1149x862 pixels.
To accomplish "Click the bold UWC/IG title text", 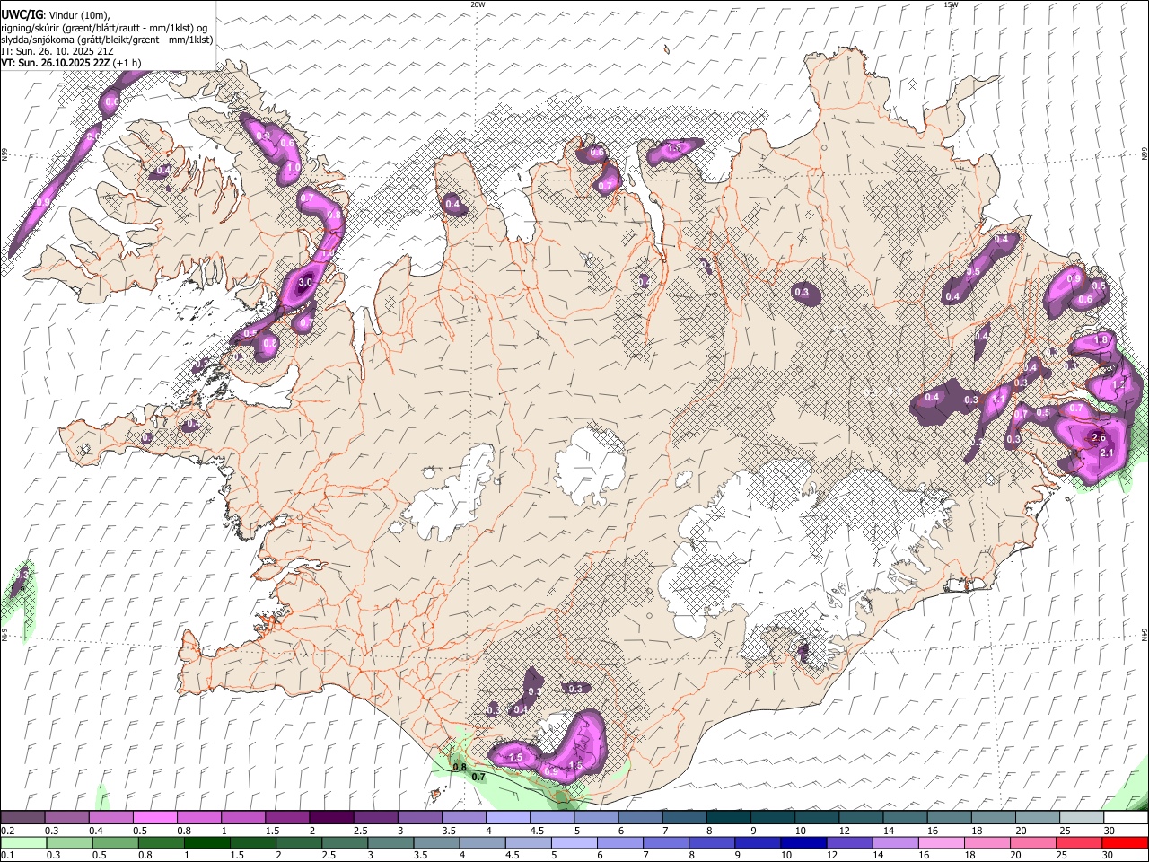I will pyautogui.click(x=22, y=14).
